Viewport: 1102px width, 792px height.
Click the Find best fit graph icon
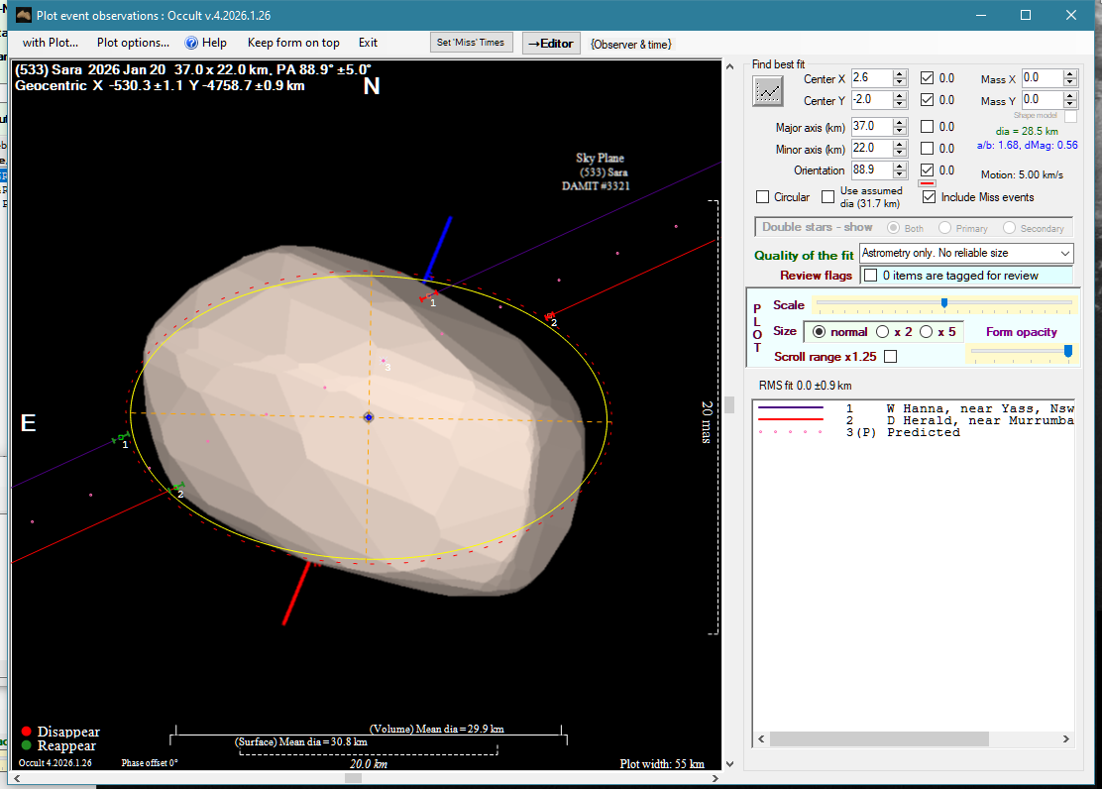click(768, 91)
